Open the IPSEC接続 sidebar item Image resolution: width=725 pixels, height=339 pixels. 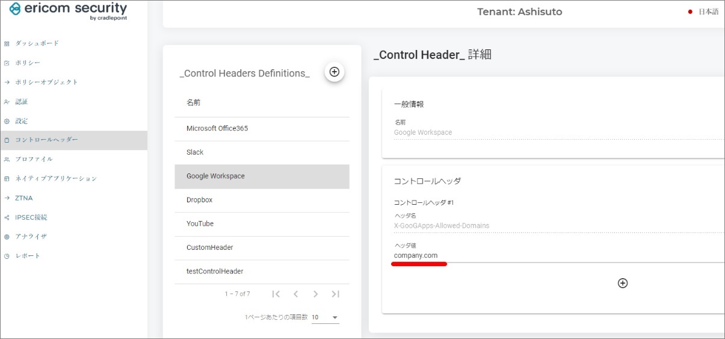click(31, 217)
